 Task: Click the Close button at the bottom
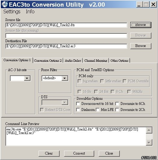point(109,153)
